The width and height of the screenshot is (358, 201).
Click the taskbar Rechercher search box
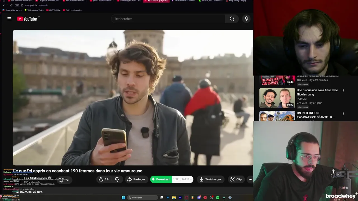click(143, 198)
